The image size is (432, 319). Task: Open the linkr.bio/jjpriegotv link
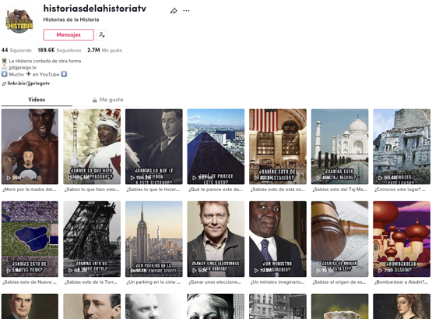click(x=29, y=83)
